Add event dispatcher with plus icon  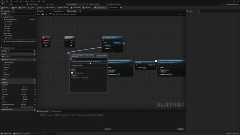click(34, 110)
